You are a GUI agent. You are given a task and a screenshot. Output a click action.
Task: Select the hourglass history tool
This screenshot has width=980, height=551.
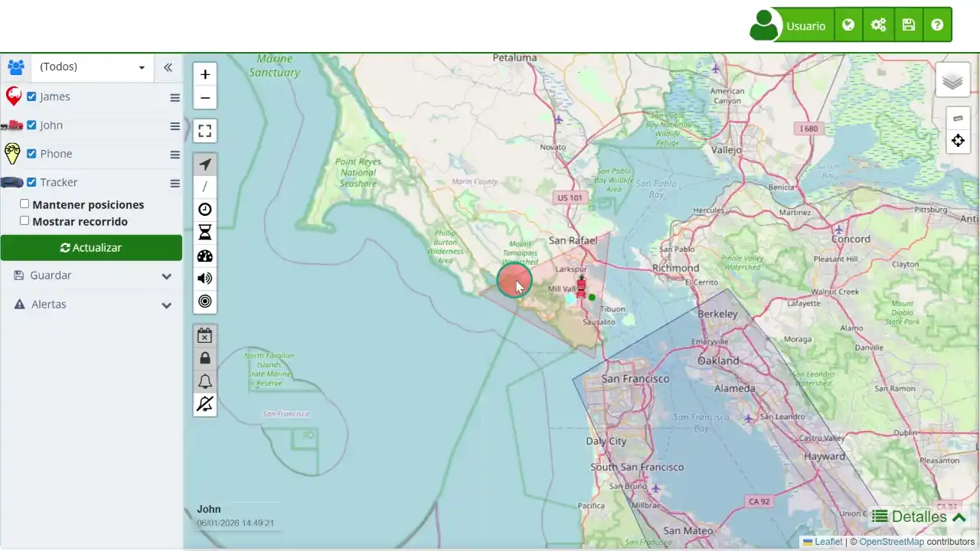click(204, 232)
